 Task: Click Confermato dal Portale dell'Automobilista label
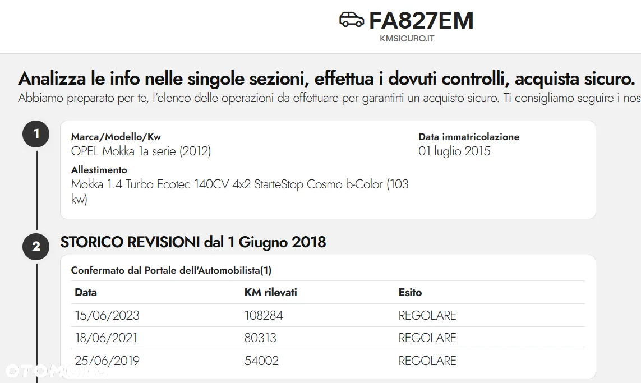click(171, 270)
